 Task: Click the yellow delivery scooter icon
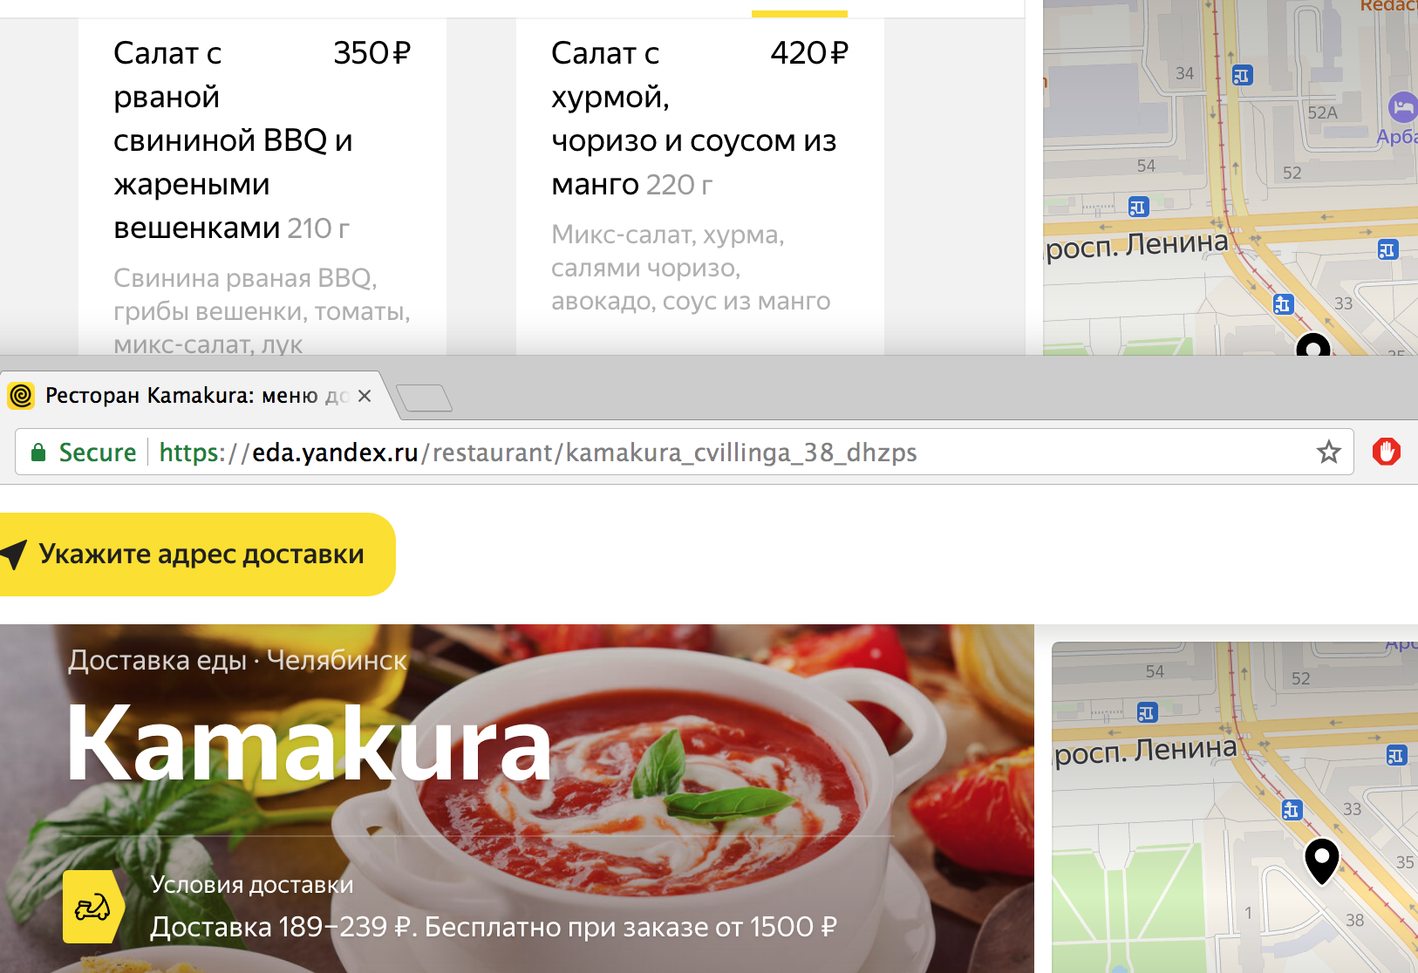point(92,907)
